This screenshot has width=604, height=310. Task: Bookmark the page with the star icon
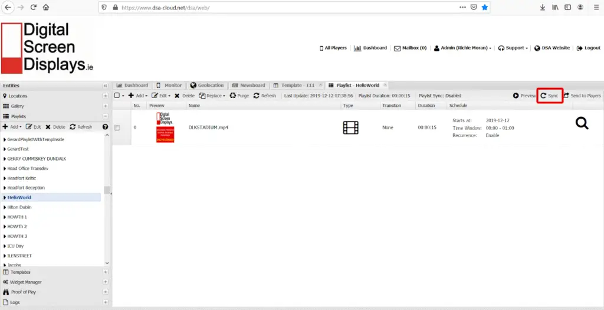[x=485, y=7]
